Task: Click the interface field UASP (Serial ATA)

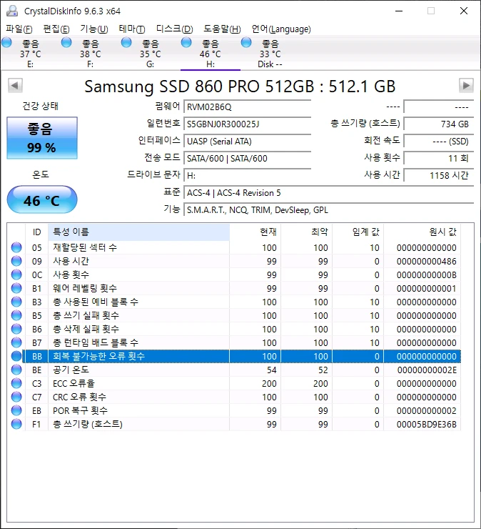Action: coord(247,142)
